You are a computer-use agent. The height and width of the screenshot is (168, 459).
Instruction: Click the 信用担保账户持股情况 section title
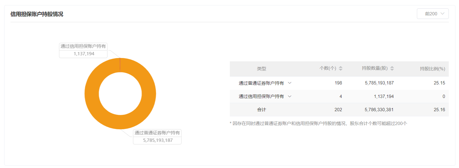tap(37, 14)
